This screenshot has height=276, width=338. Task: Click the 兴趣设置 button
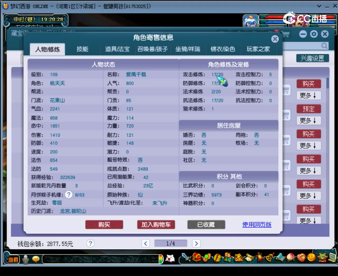312,58
